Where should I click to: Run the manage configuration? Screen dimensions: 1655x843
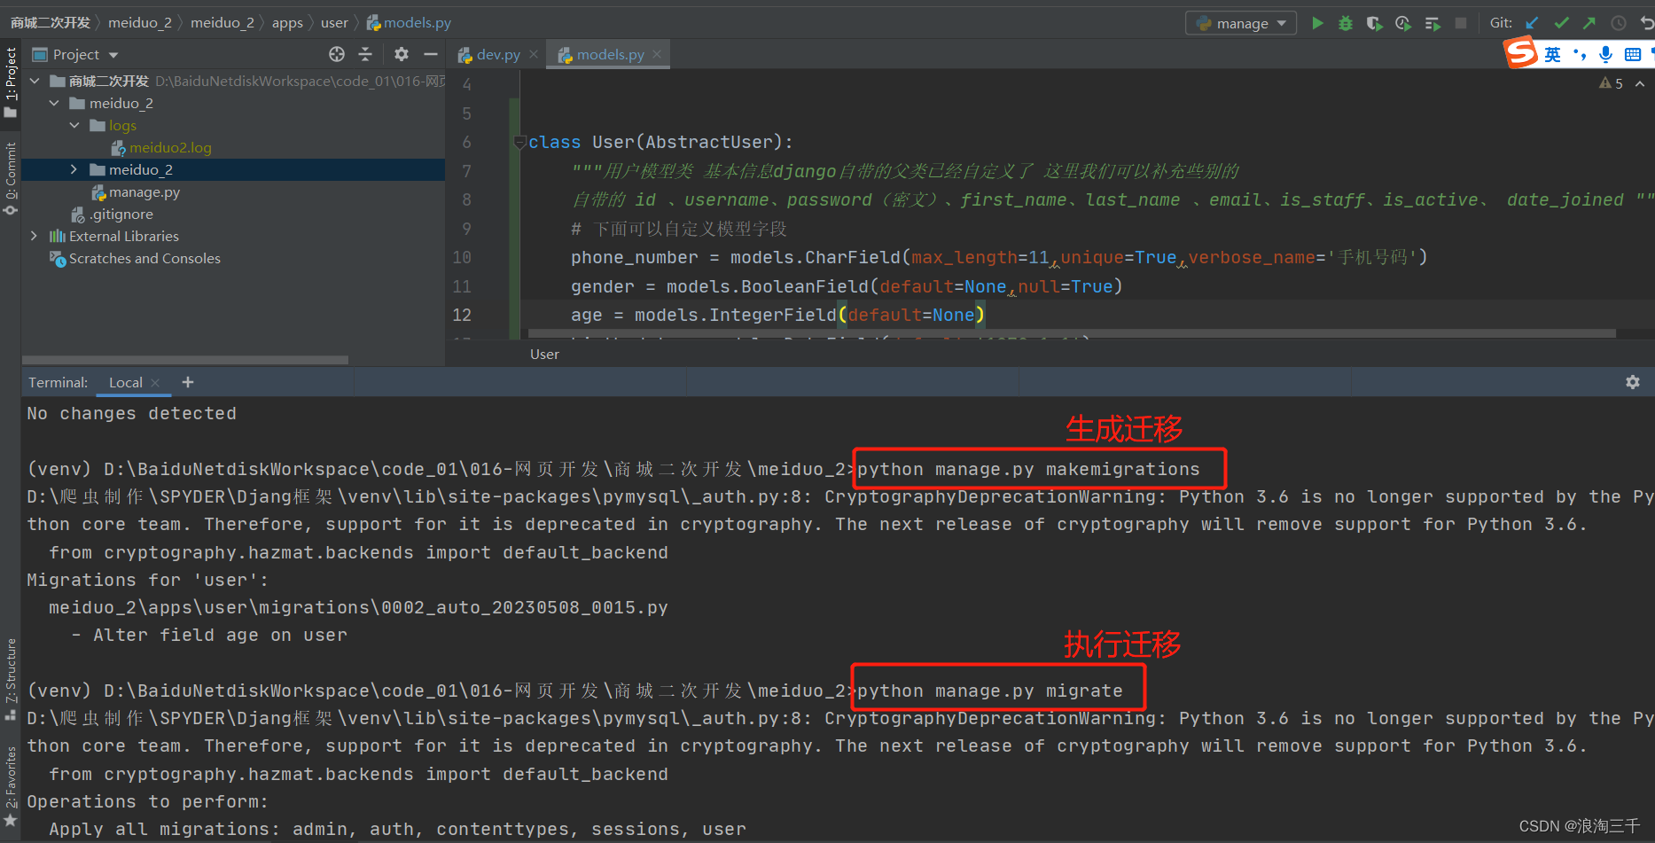[x=1317, y=23]
